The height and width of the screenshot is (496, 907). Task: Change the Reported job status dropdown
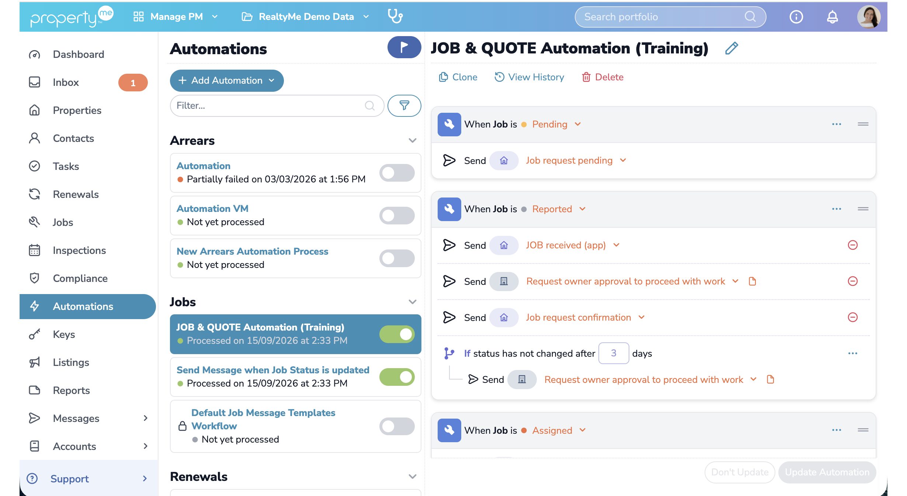[x=559, y=209]
